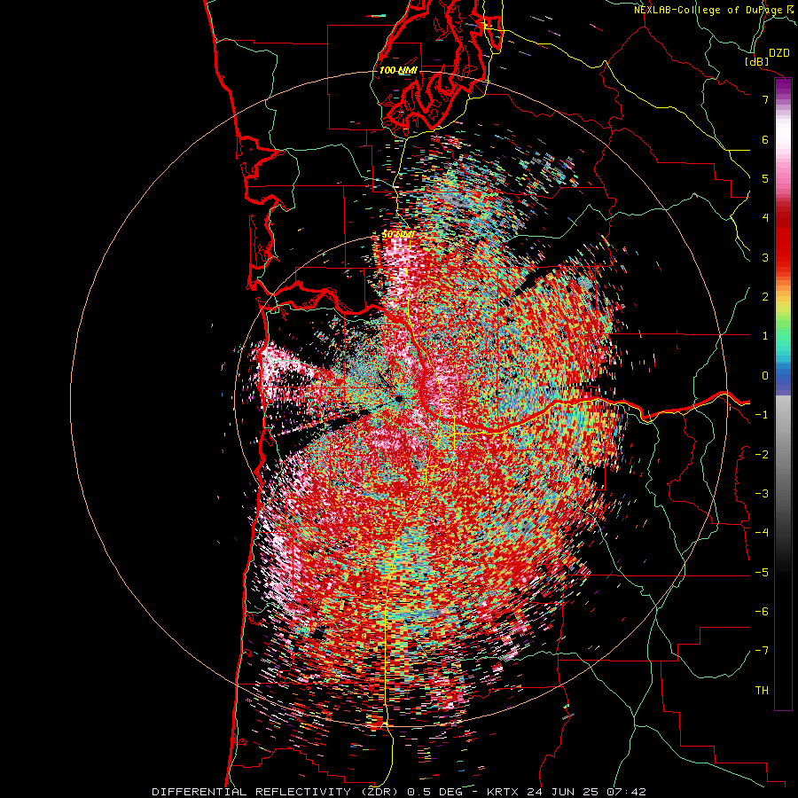
Task: Click the 4 value on color scale
Action: coord(765,218)
